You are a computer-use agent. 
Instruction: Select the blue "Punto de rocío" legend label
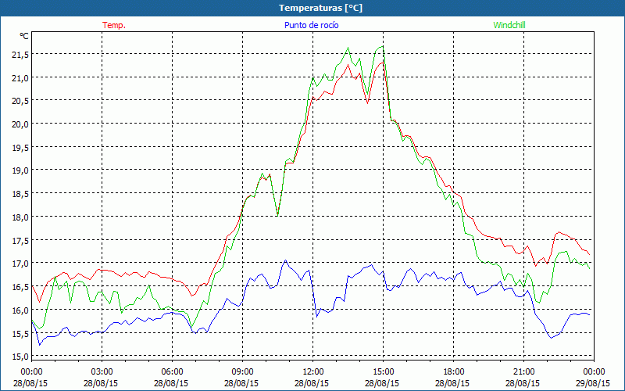click(x=311, y=25)
